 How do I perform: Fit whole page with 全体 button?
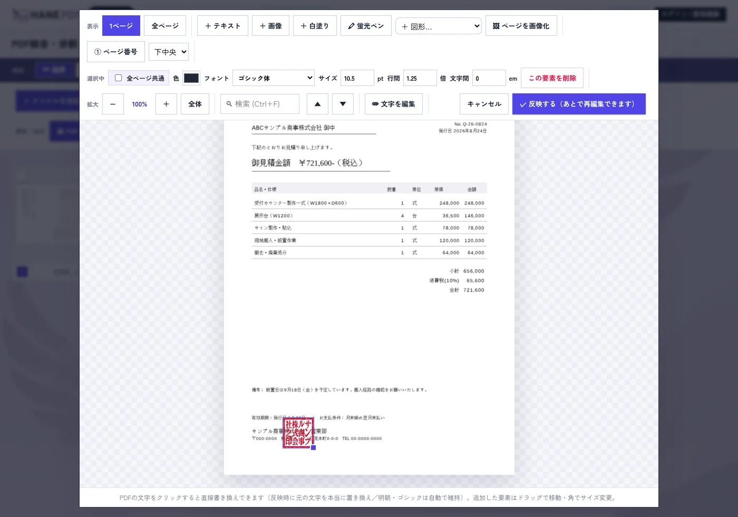pyautogui.click(x=195, y=104)
